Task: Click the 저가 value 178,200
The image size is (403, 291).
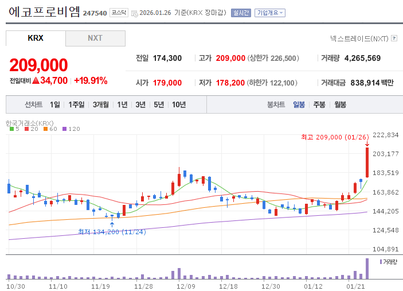Action: (230, 83)
